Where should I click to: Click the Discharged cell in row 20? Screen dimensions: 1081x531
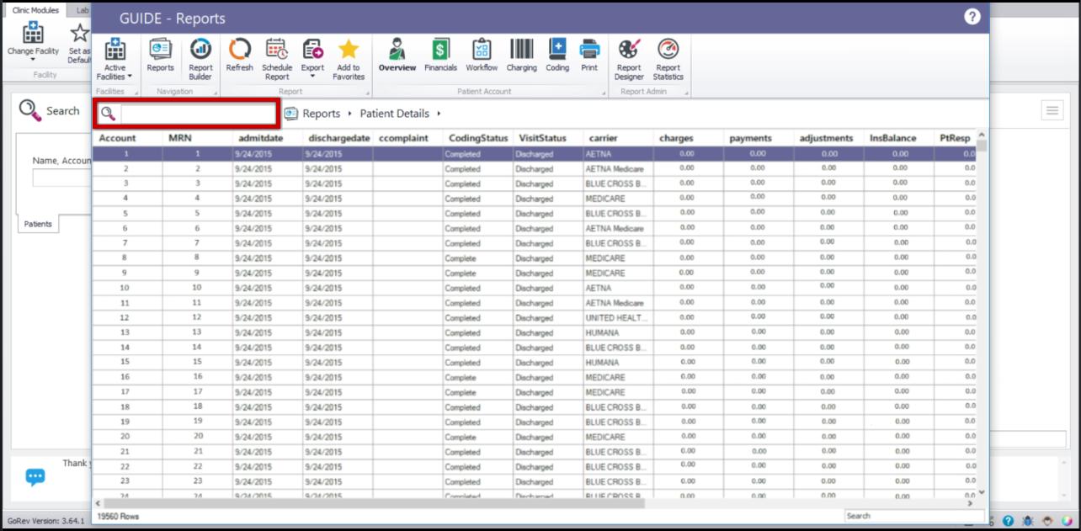[548, 437]
